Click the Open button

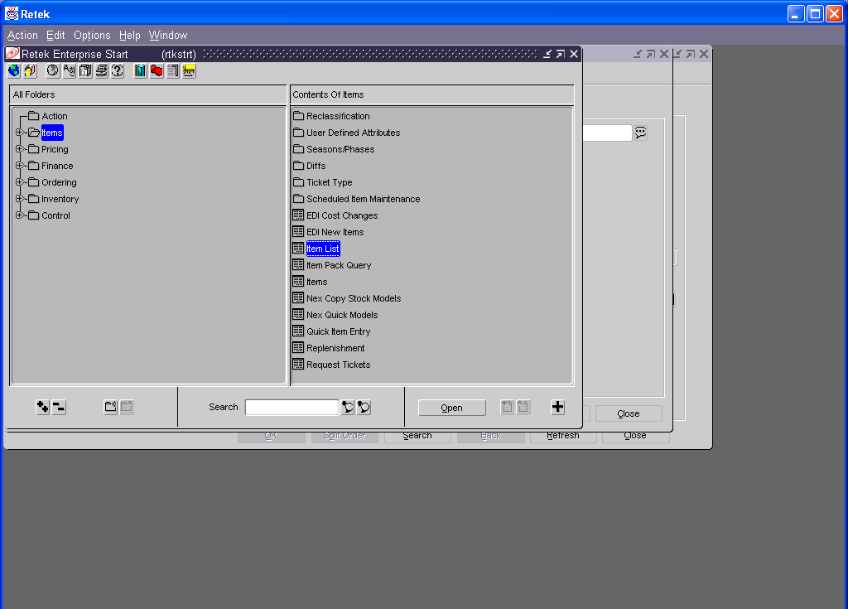(452, 408)
